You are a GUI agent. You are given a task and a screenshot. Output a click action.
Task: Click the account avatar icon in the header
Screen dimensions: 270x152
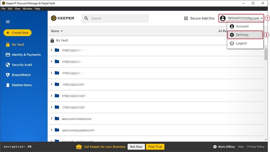click(x=223, y=18)
